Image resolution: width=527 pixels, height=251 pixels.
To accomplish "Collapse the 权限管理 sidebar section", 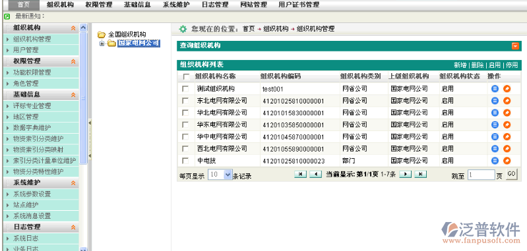I will (x=73, y=61).
